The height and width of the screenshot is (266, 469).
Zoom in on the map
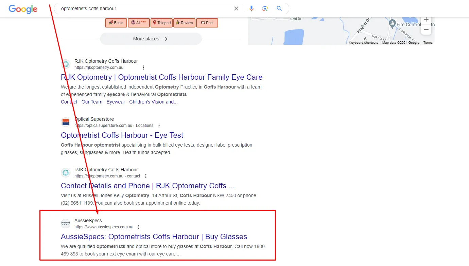[426, 19]
